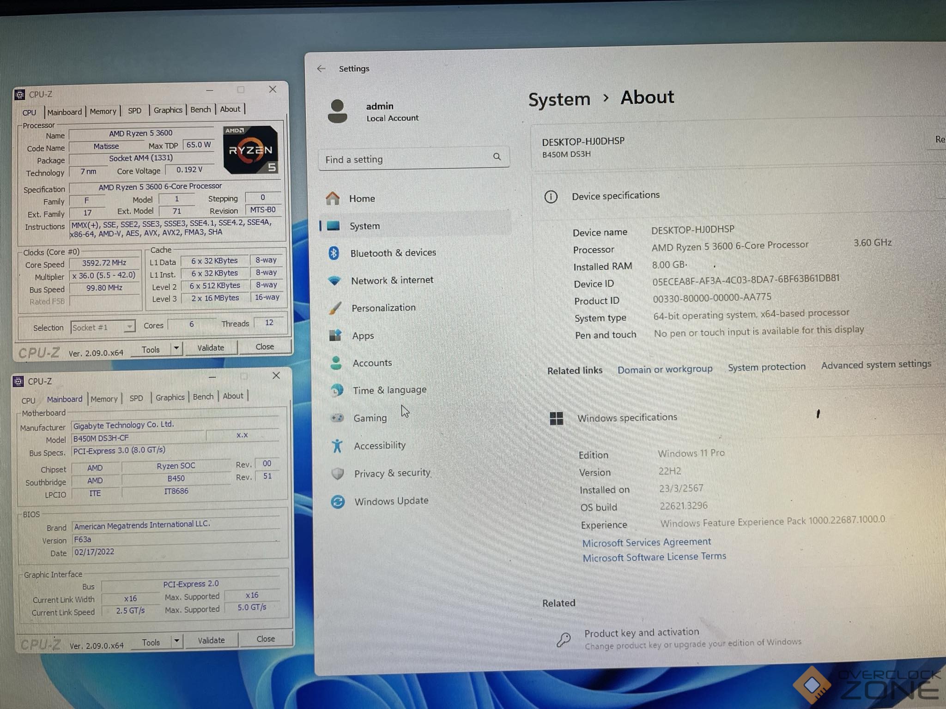Click the Home icon in Settings sidebar
Screen dimensions: 946x709
point(333,198)
